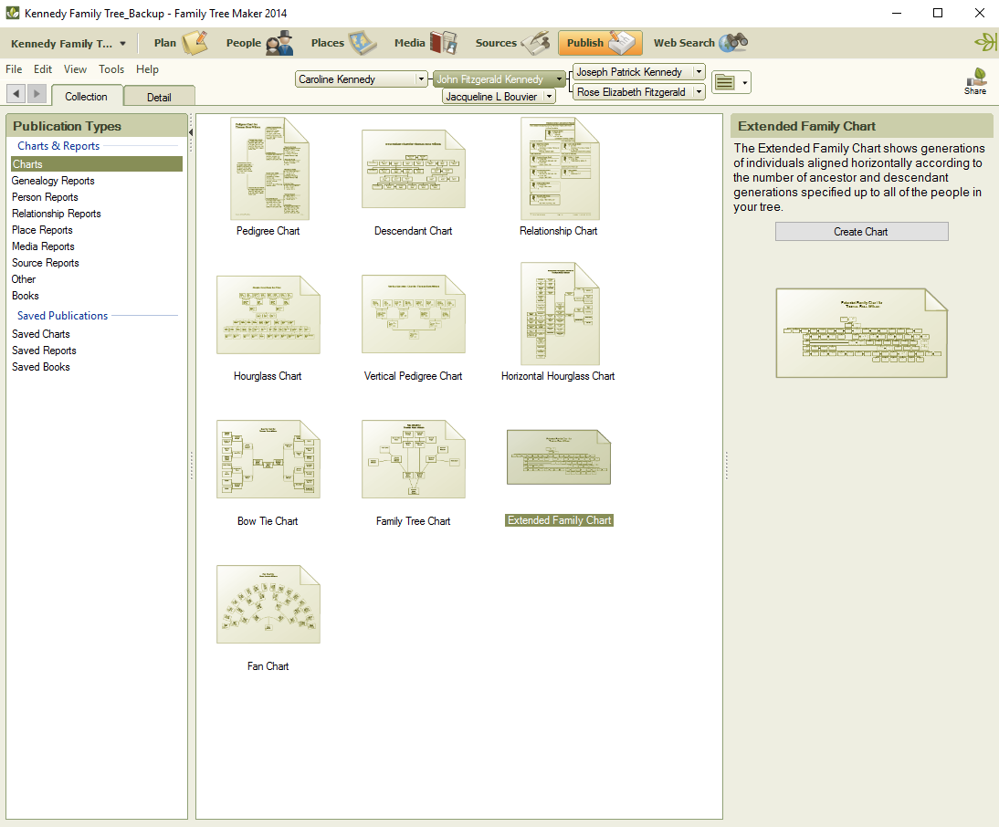Open the index list view button
This screenshot has height=827, width=999.
[x=724, y=82]
